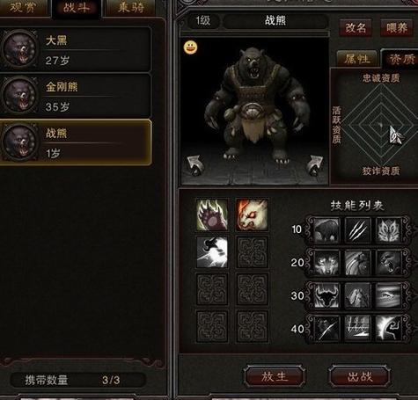Select the red beast face skill icon
Screen dimensions: 418x400
click(252, 215)
